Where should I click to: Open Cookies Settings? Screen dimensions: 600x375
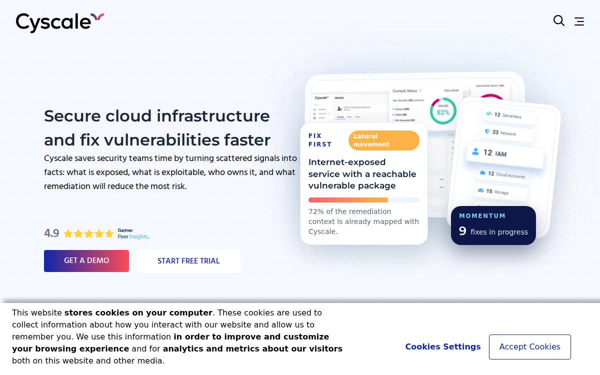(x=443, y=347)
